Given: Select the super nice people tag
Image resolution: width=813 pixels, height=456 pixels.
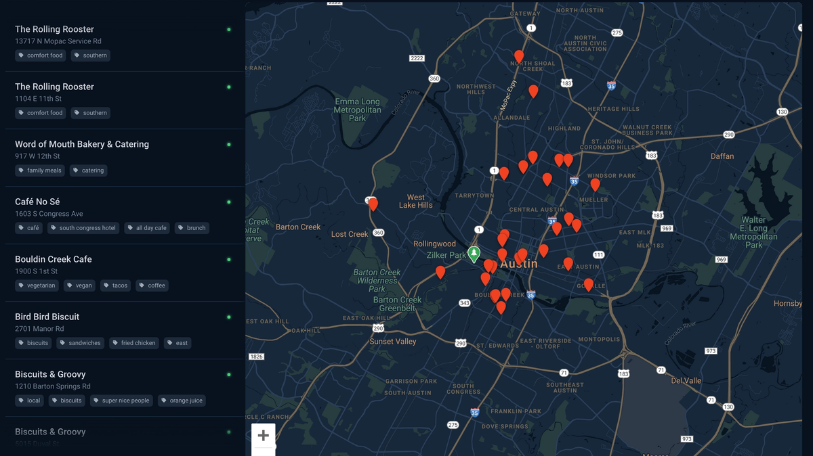Looking at the screenshot, I should 122,401.
